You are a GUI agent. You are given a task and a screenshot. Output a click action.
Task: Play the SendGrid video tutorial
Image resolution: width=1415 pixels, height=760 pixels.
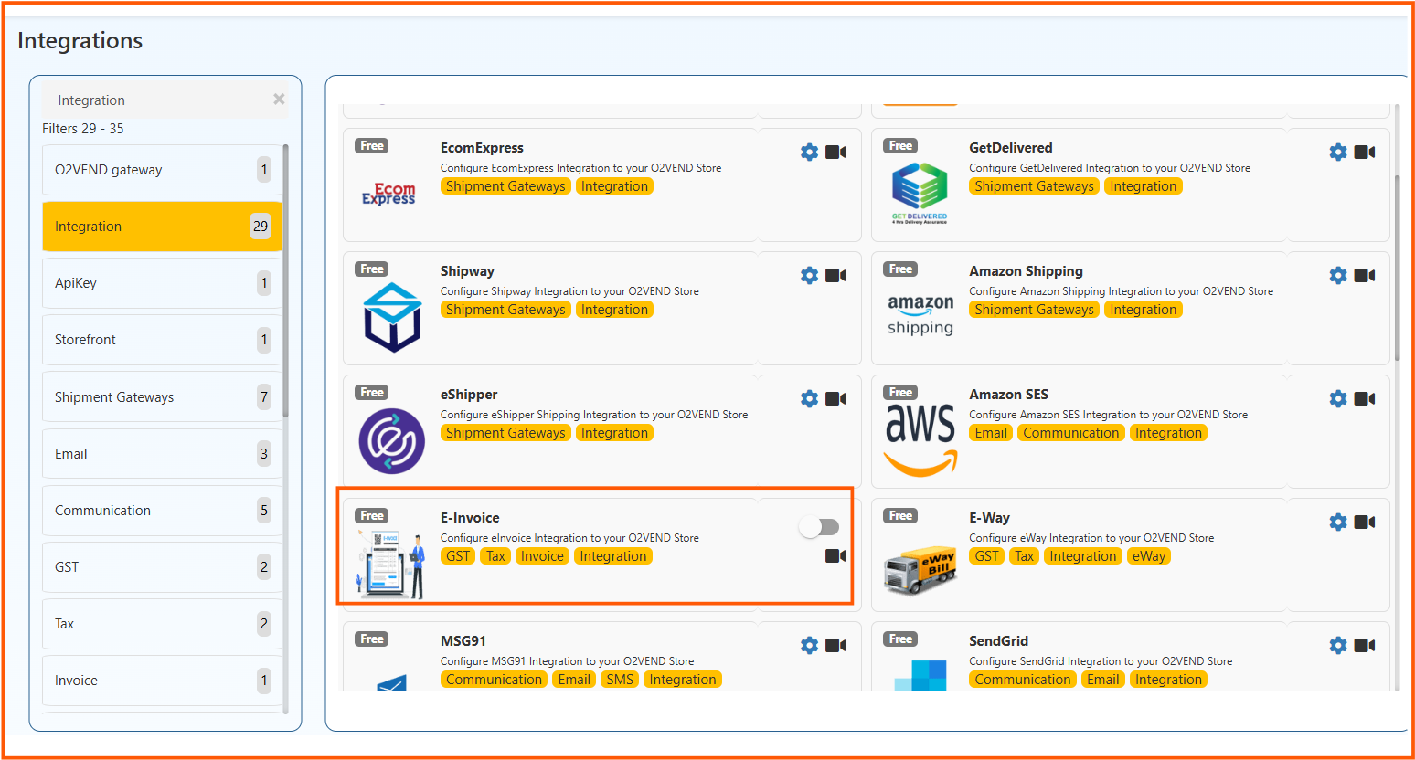tap(1365, 645)
